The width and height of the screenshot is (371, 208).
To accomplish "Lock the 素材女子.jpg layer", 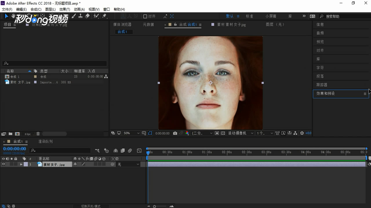I will [15, 164].
